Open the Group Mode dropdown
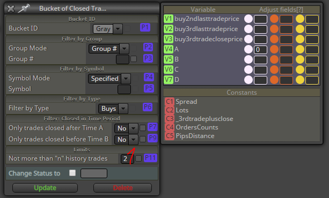The height and width of the screenshot is (198, 329). [x=109, y=49]
